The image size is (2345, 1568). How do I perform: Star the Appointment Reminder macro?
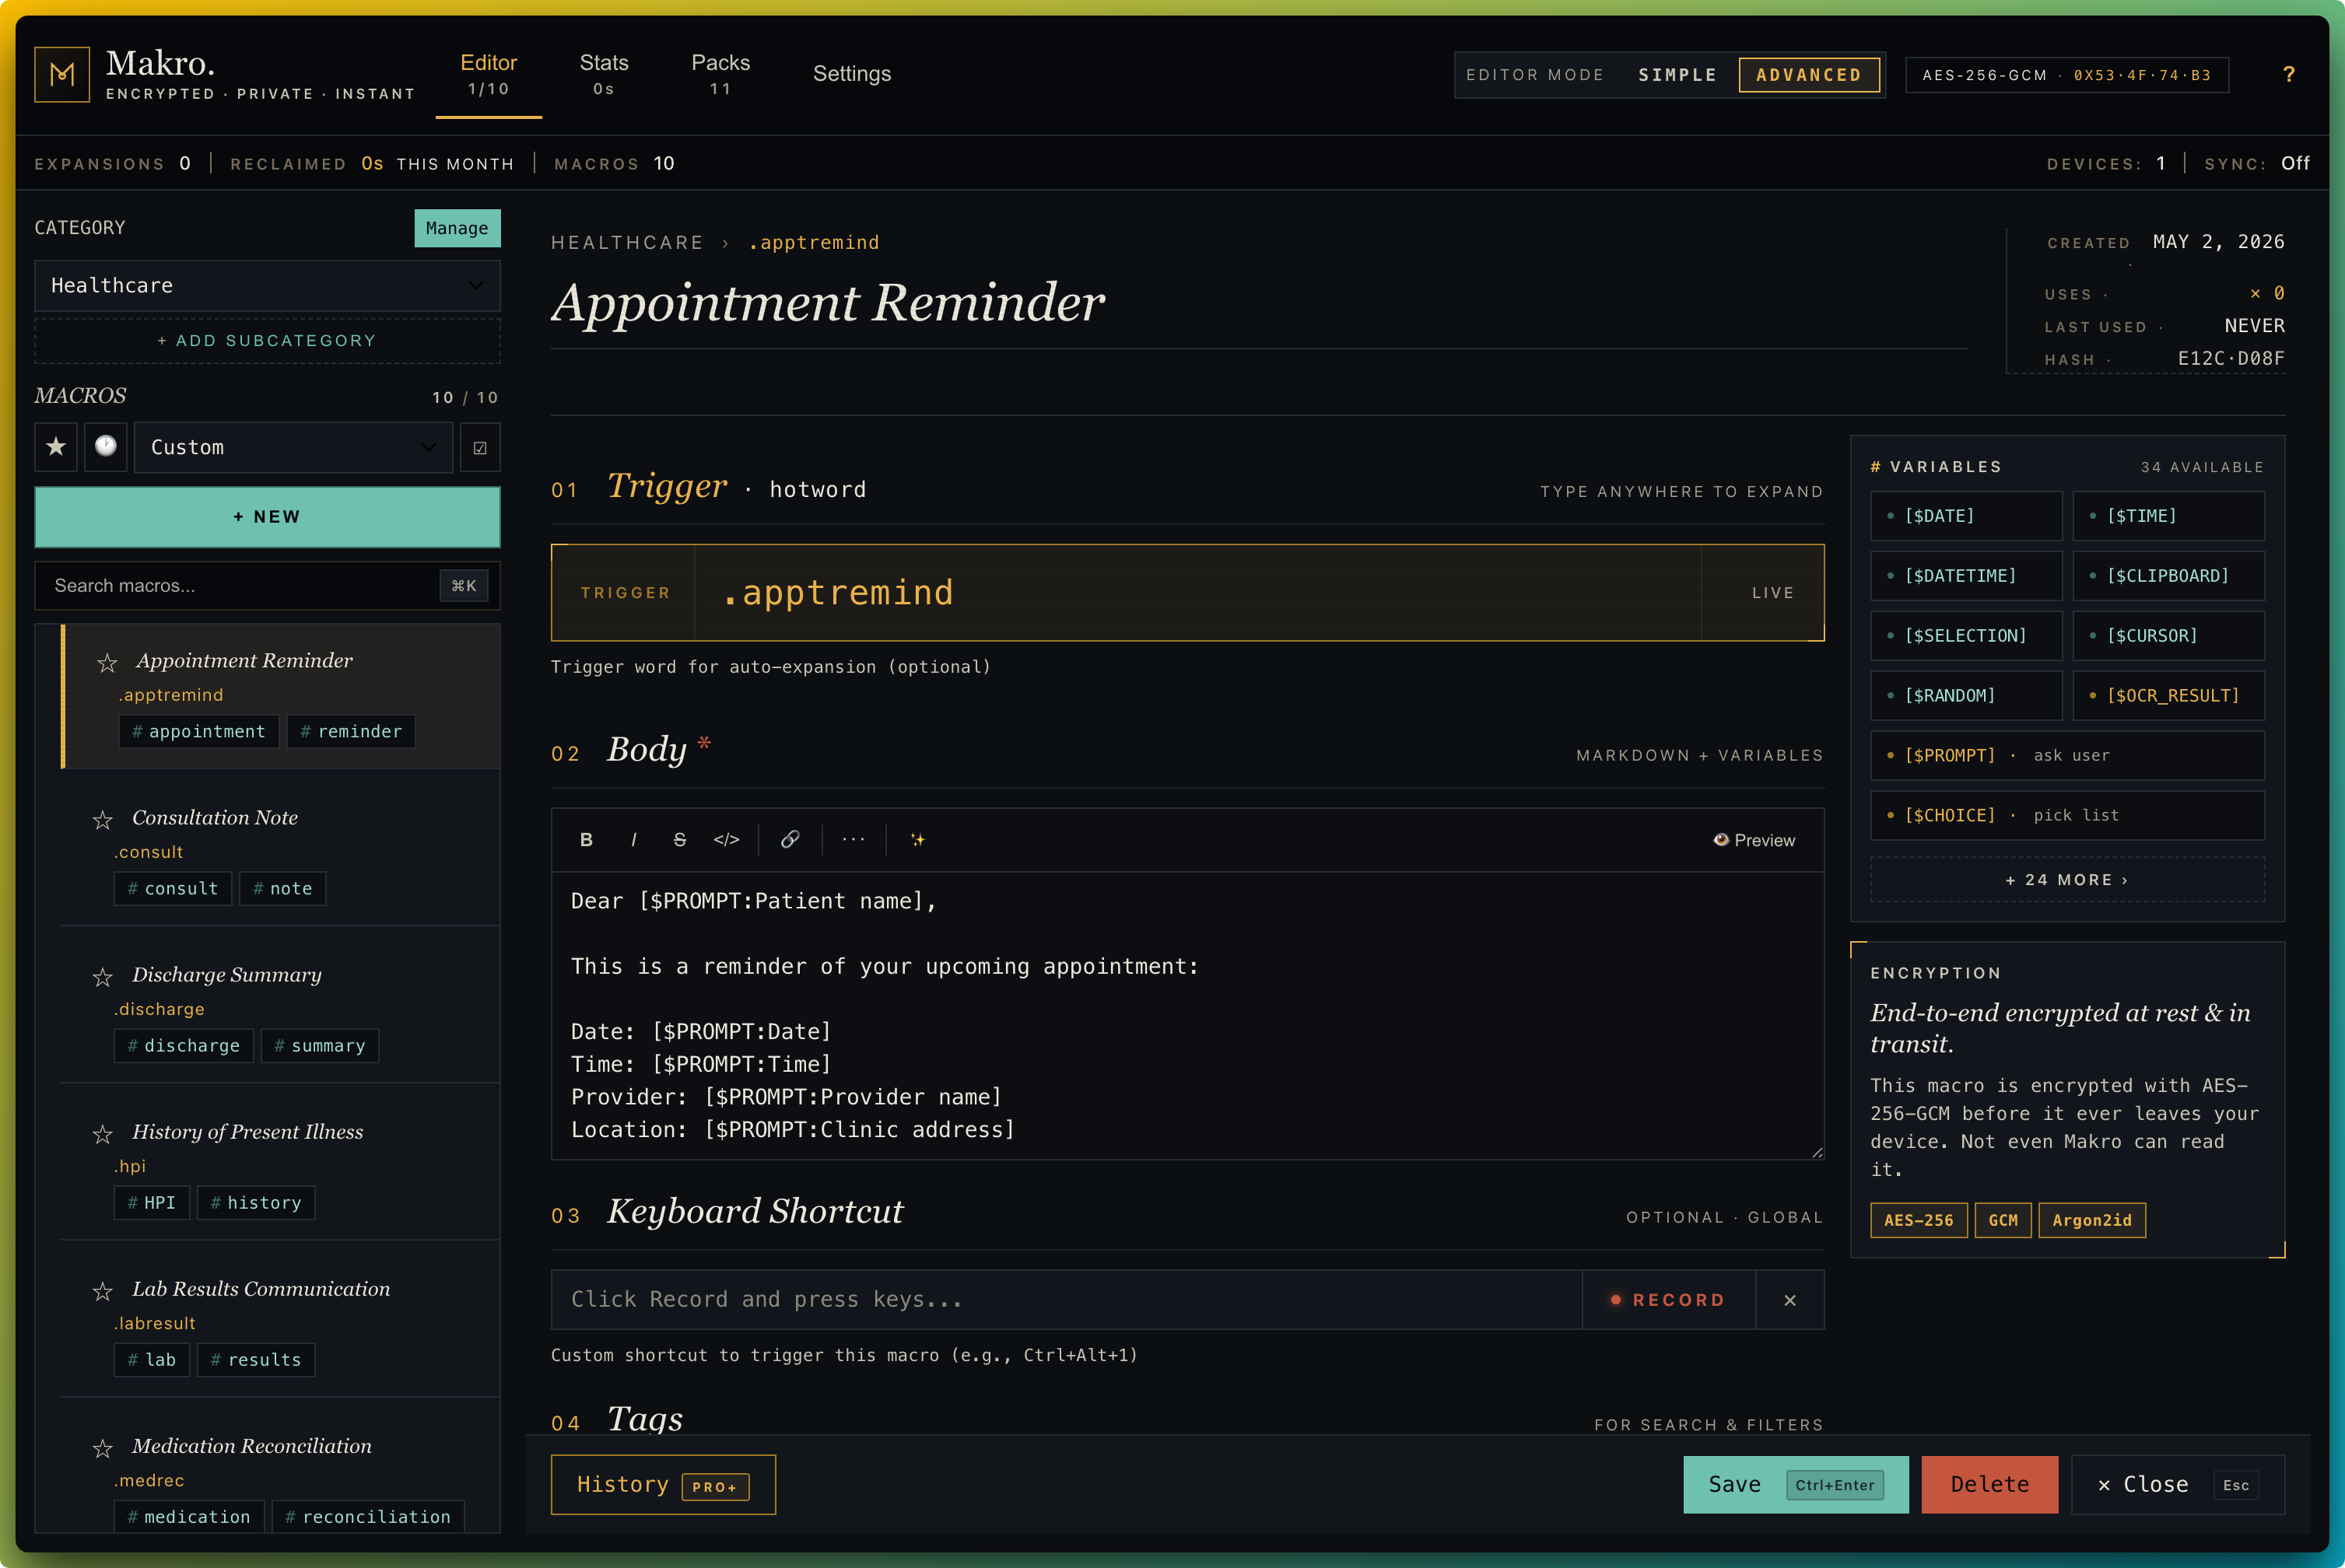coord(107,663)
